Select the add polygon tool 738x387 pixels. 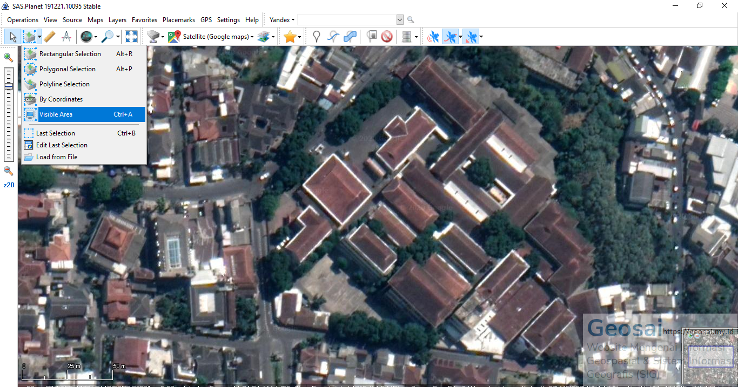click(349, 36)
